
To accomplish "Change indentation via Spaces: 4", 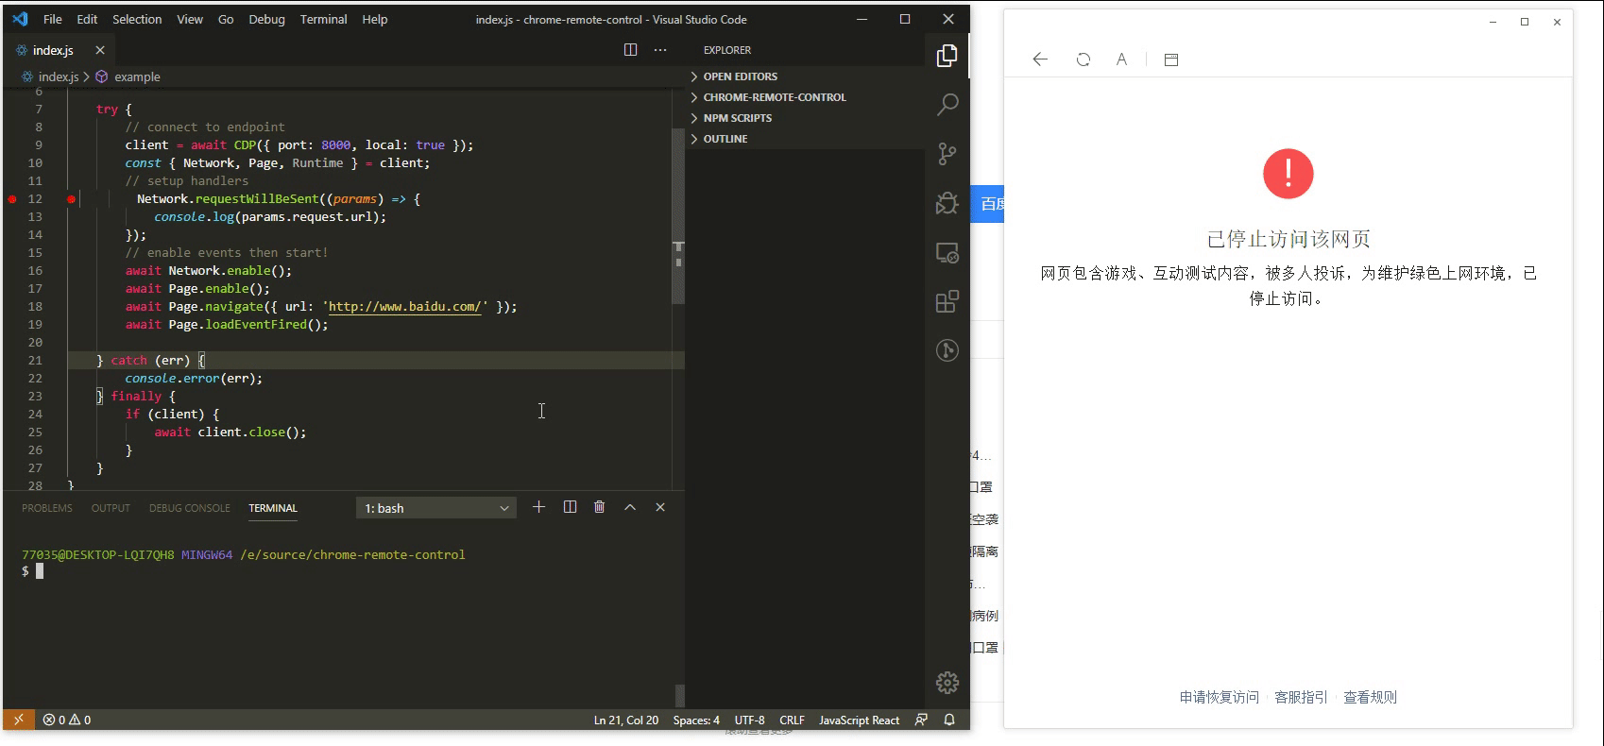I will 696,720.
